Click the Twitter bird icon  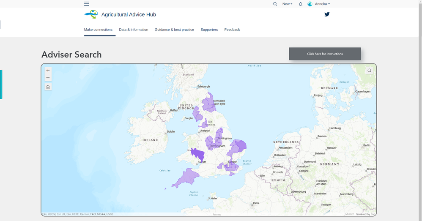coord(327,14)
